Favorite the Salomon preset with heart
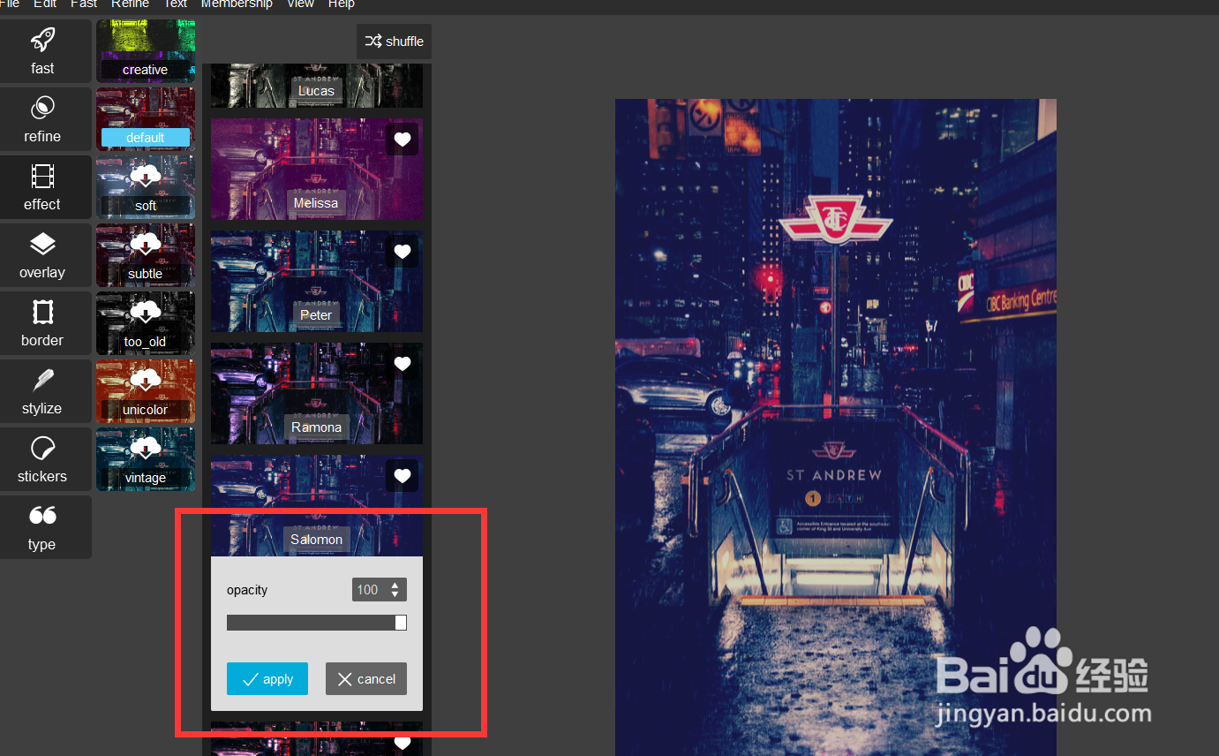The width and height of the screenshot is (1219, 756). tap(403, 476)
